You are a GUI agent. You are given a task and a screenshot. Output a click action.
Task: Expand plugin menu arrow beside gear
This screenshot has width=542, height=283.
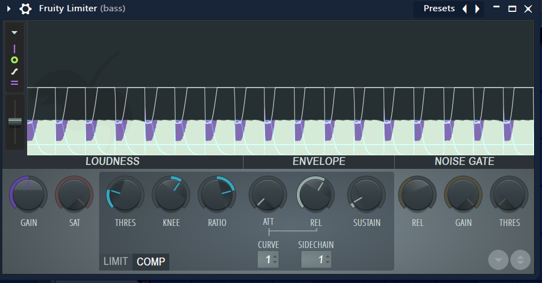pos(9,8)
